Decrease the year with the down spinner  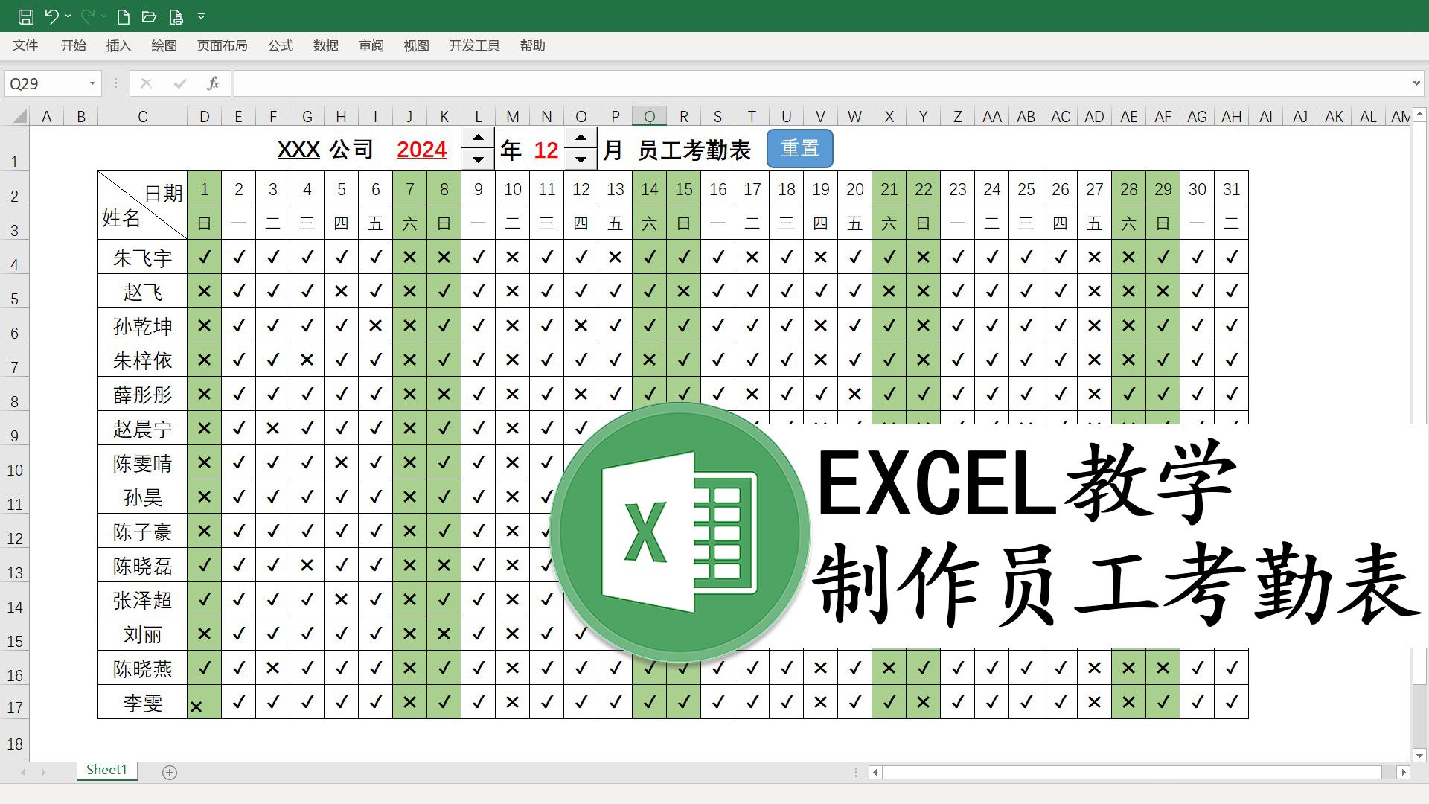pos(478,159)
